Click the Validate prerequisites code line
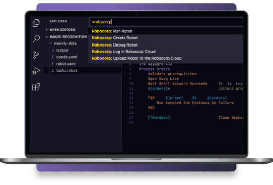This screenshot has width=273, height=185. (172, 74)
